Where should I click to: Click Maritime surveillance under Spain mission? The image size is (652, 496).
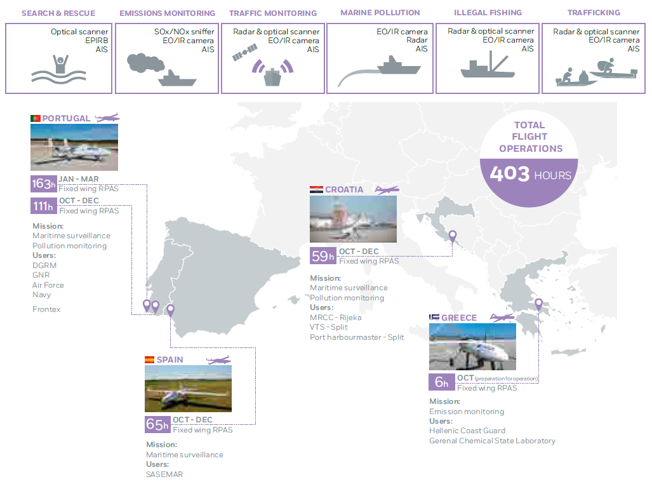(185, 455)
